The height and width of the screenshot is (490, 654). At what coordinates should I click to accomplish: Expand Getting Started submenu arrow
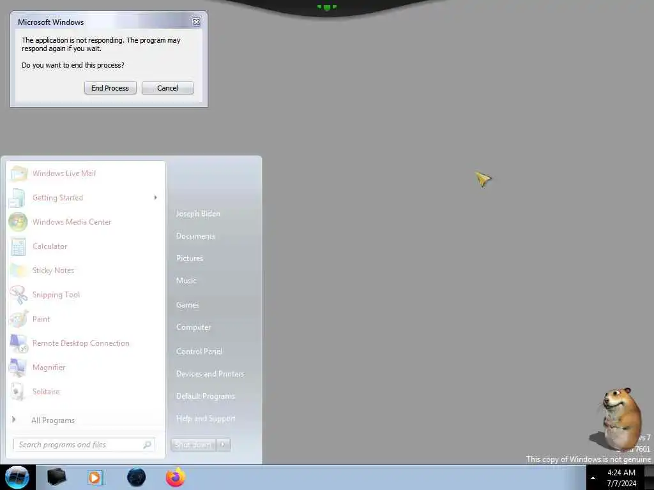[x=156, y=198]
